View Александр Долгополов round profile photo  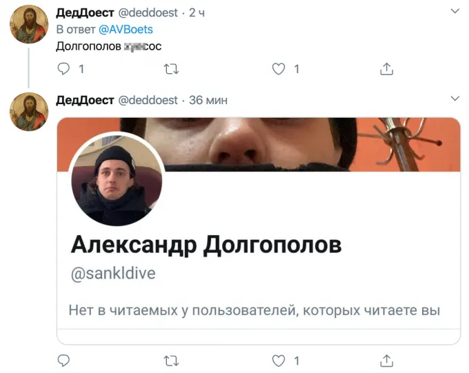click(117, 179)
